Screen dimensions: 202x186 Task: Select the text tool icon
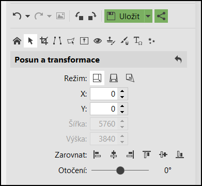[138, 41]
